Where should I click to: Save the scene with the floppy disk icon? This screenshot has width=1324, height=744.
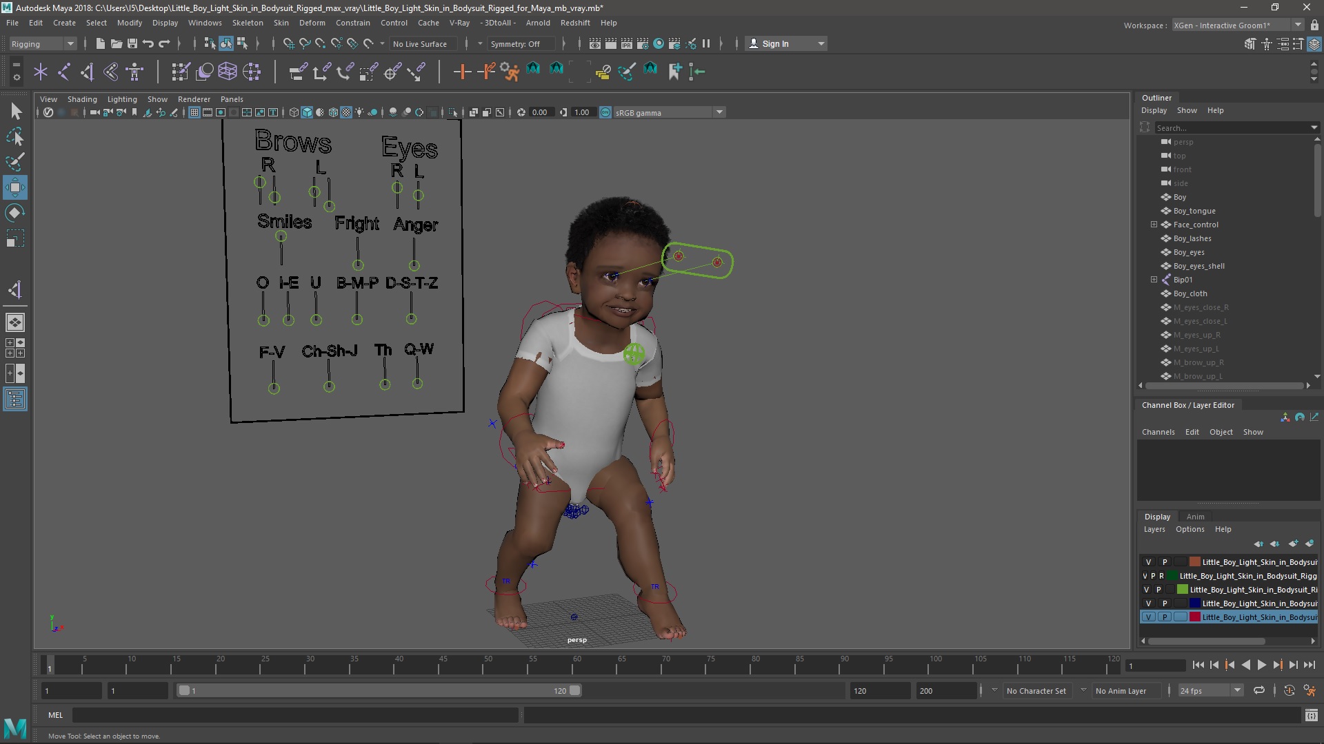tap(132, 43)
